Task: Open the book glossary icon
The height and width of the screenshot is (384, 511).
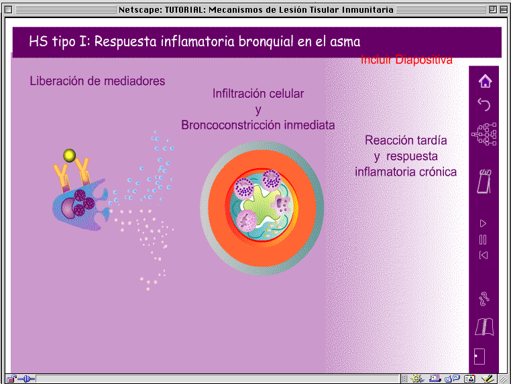Action: click(484, 327)
